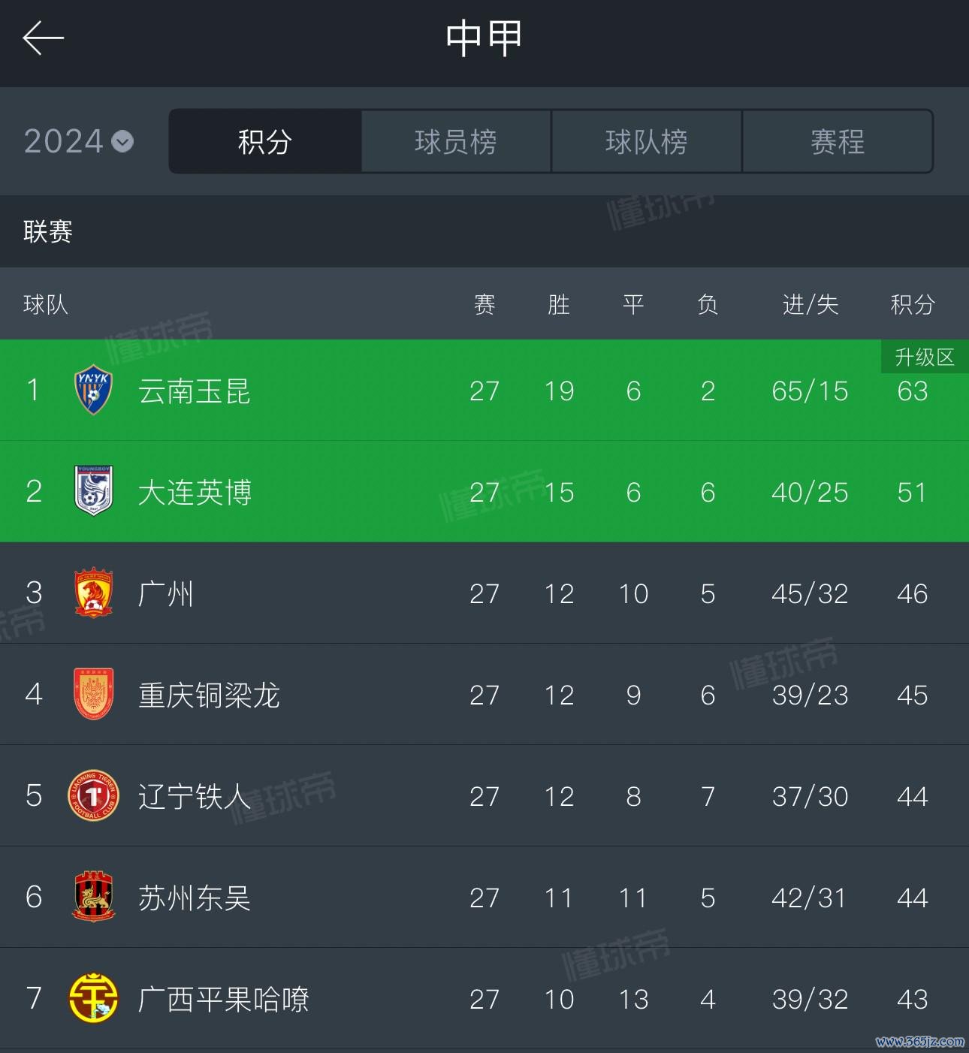Tap the 重庆铜梁龙 team emblem
Image resolution: width=969 pixels, height=1053 pixels.
(93, 694)
